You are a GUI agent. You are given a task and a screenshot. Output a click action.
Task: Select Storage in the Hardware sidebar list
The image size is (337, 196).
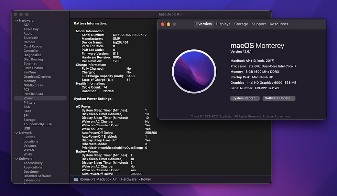30,120
